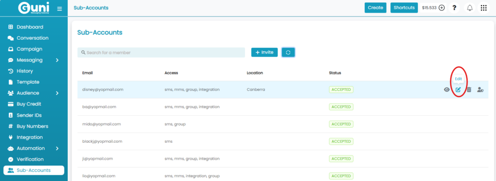This screenshot has width=496, height=181.
Task: View disney@yopmail.com with the eye icon
Action: pyautogui.click(x=447, y=90)
